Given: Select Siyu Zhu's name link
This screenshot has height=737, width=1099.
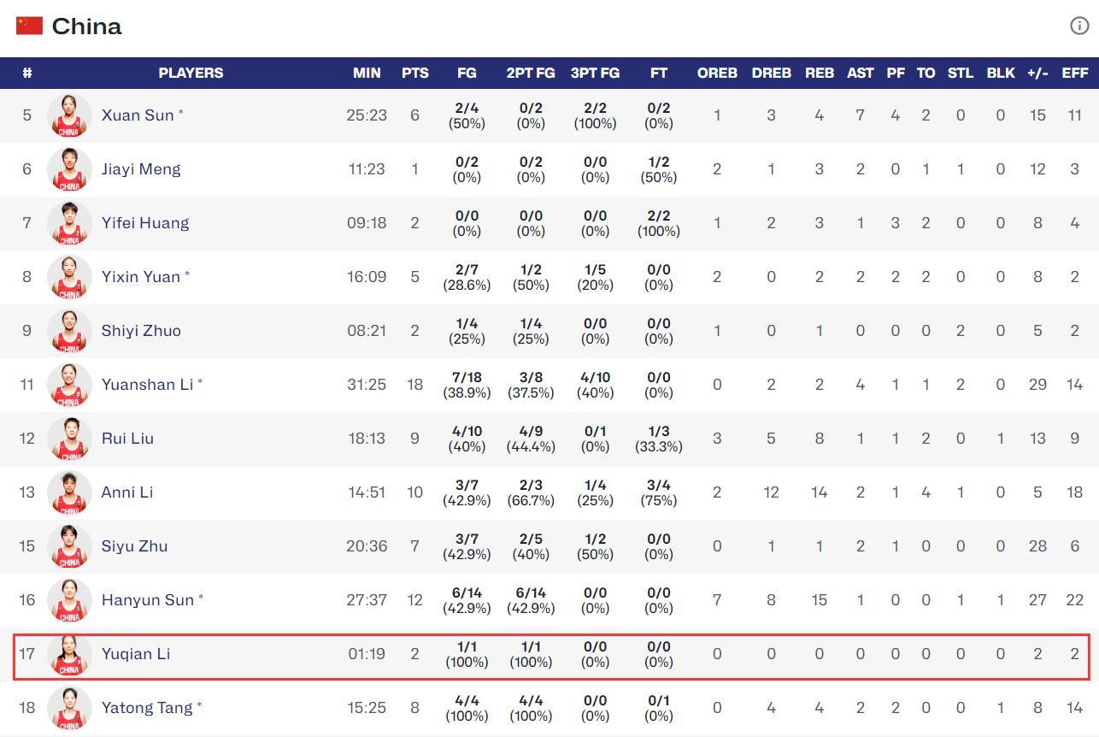Looking at the screenshot, I should (134, 546).
